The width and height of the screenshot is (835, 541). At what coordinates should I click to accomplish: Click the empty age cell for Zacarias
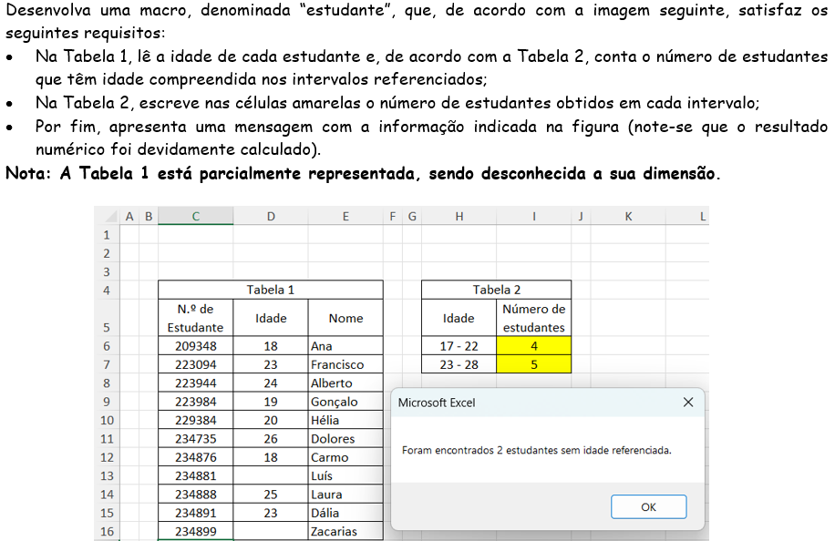[x=271, y=531]
